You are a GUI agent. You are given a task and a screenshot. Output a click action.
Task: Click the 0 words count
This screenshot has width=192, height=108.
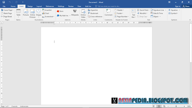[14, 106]
